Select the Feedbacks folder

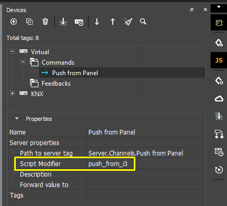click(56, 84)
